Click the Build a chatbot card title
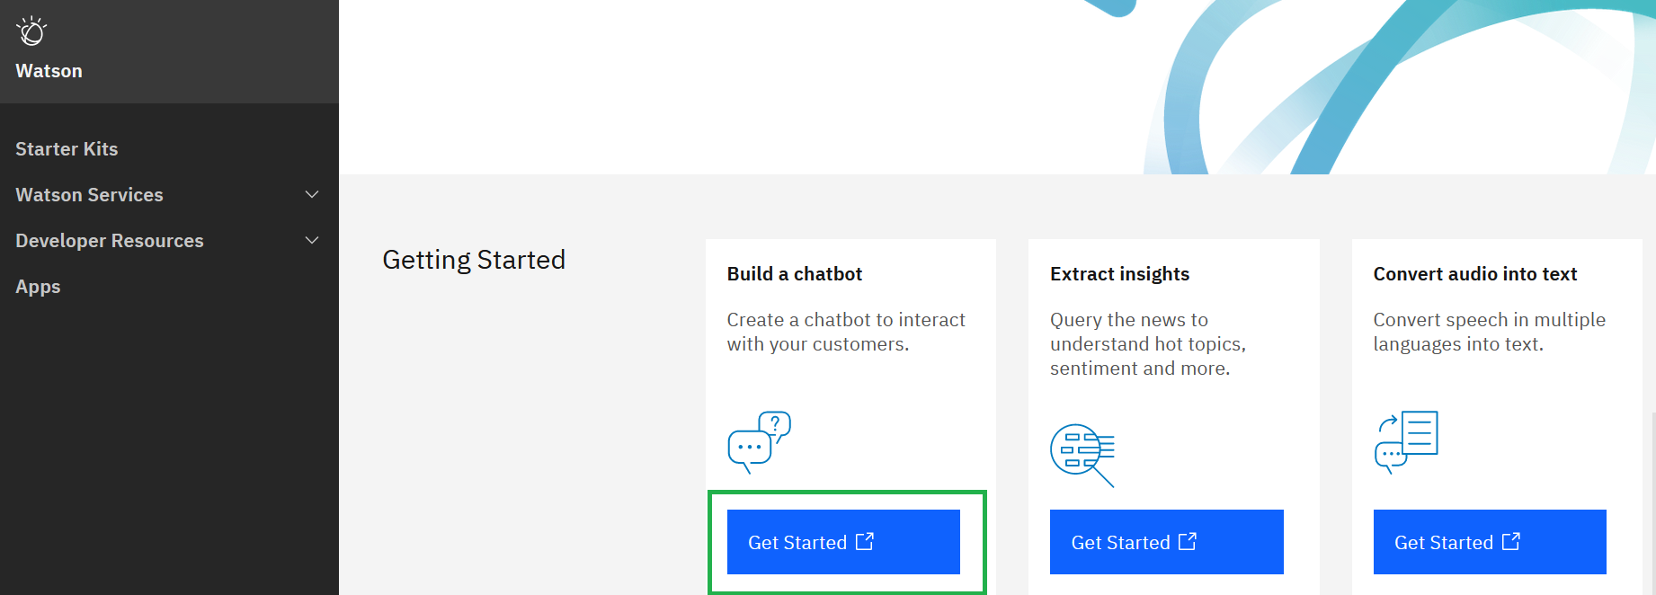This screenshot has height=595, width=1656. click(794, 273)
